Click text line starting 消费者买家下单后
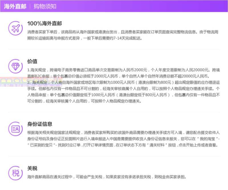Viewport: 228px width, 190px height. [123, 32]
